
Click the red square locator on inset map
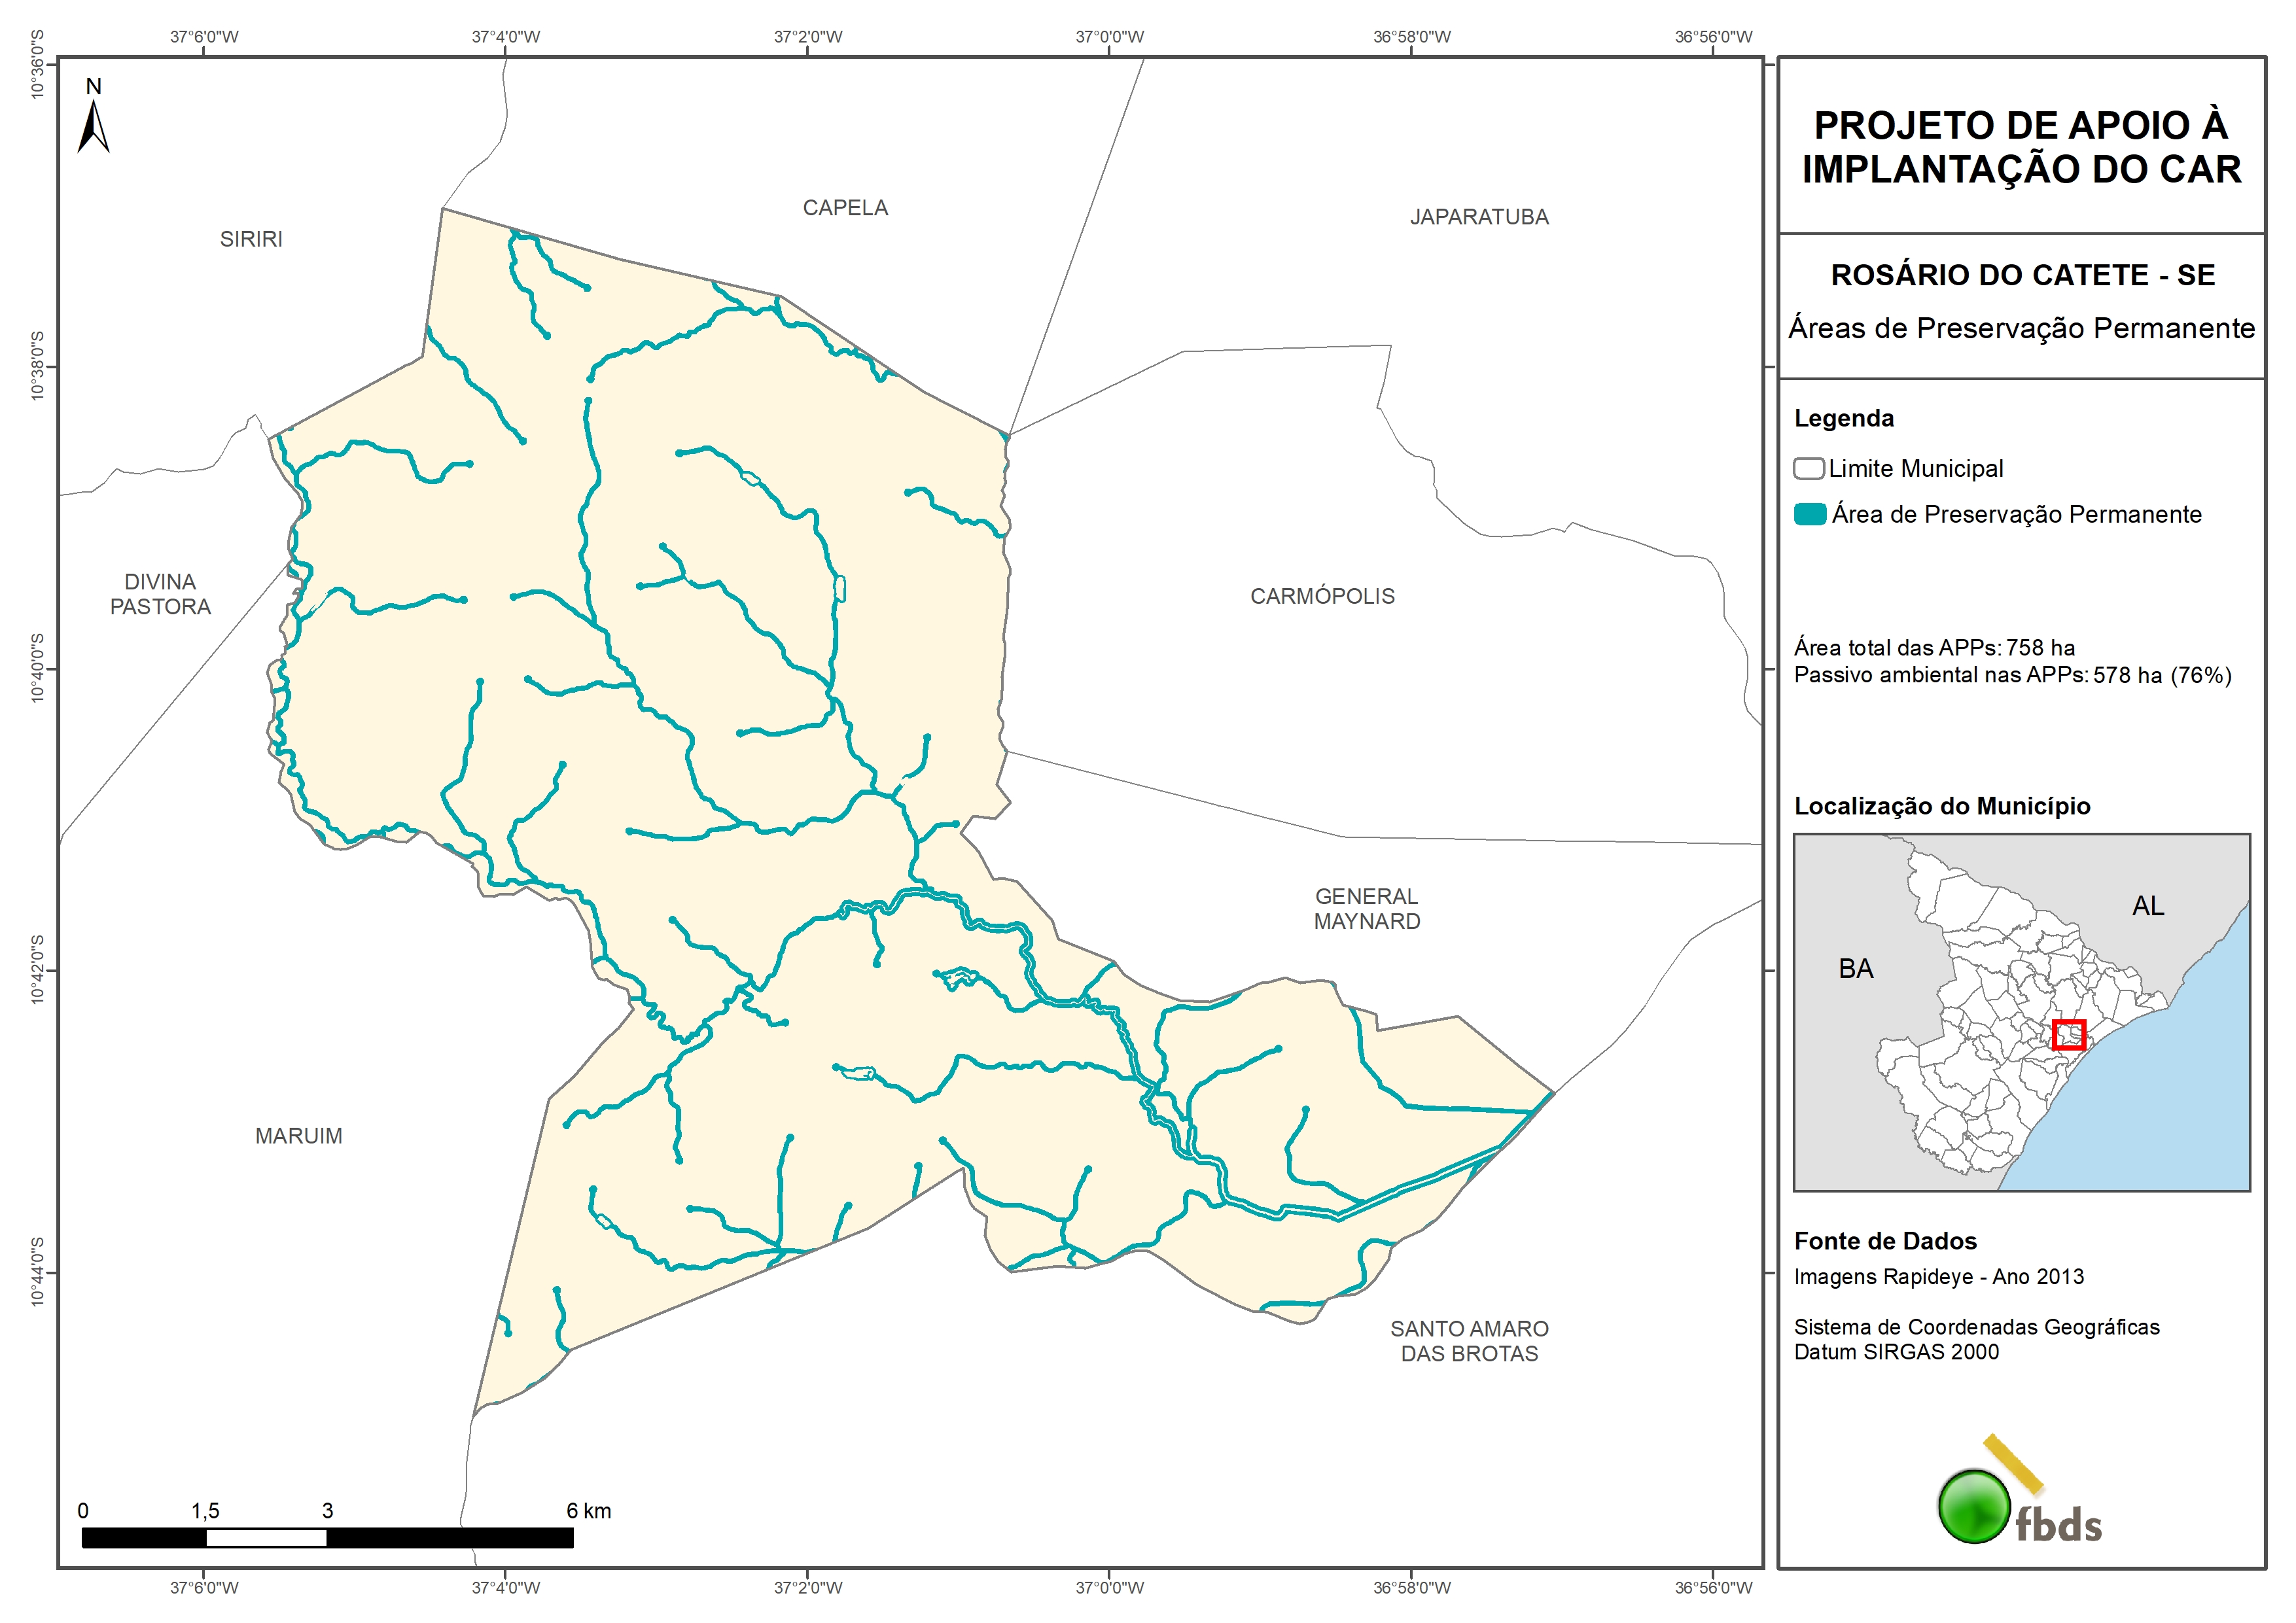click(x=2068, y=1034)
